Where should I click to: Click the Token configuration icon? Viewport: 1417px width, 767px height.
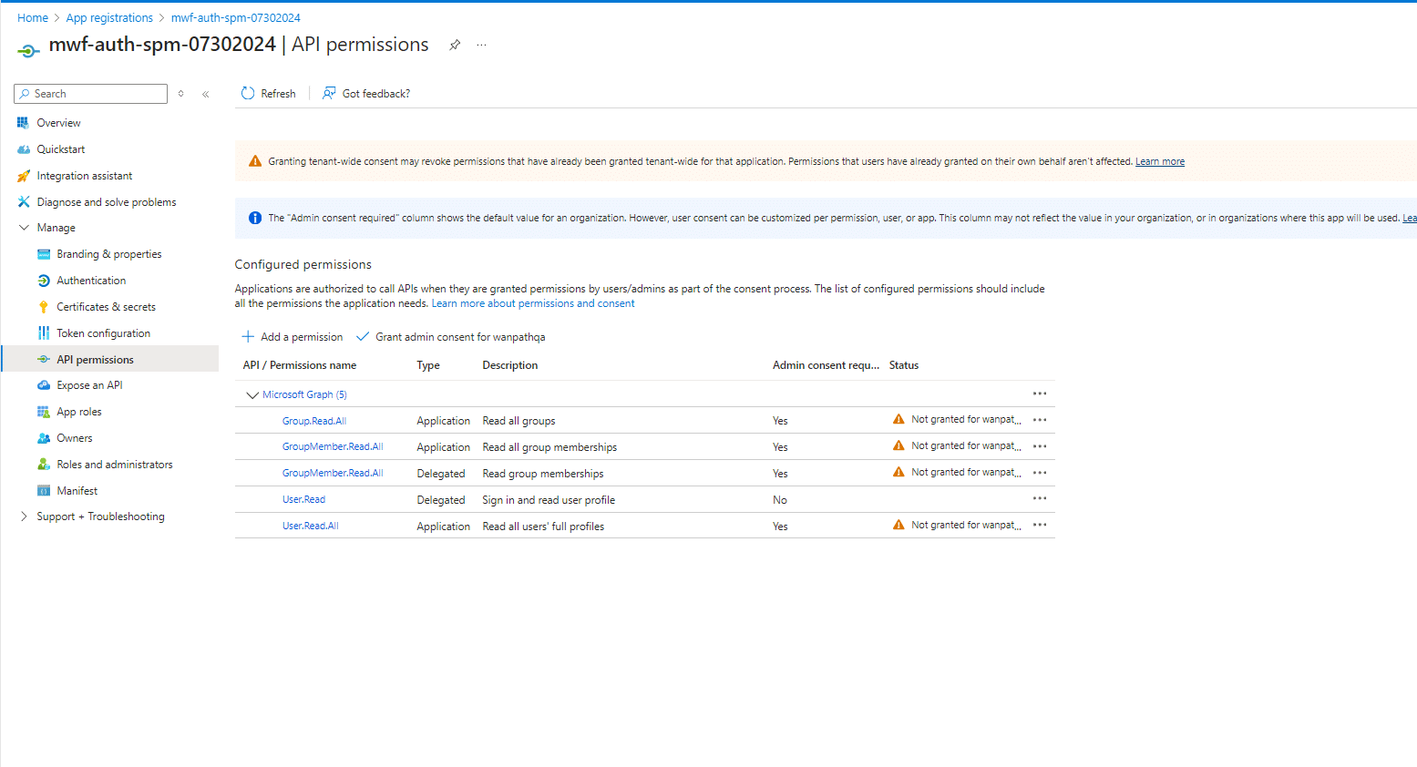click(43, 333)
